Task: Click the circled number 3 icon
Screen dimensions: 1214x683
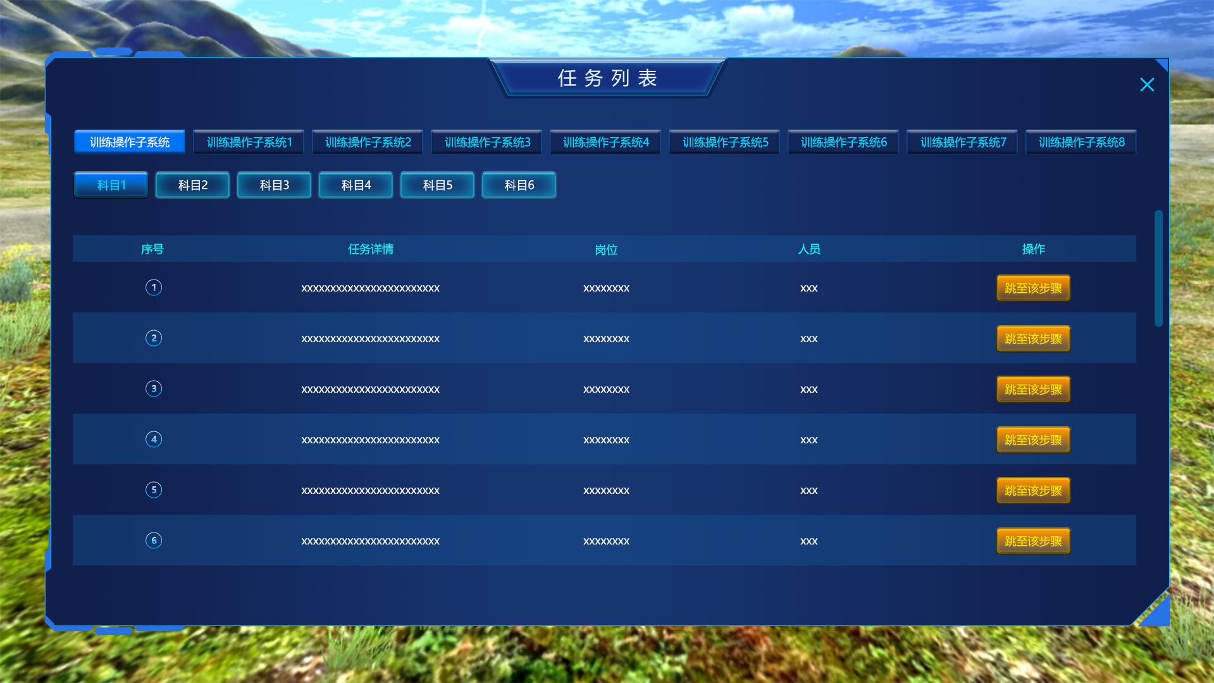Action: tap(154, 389)
